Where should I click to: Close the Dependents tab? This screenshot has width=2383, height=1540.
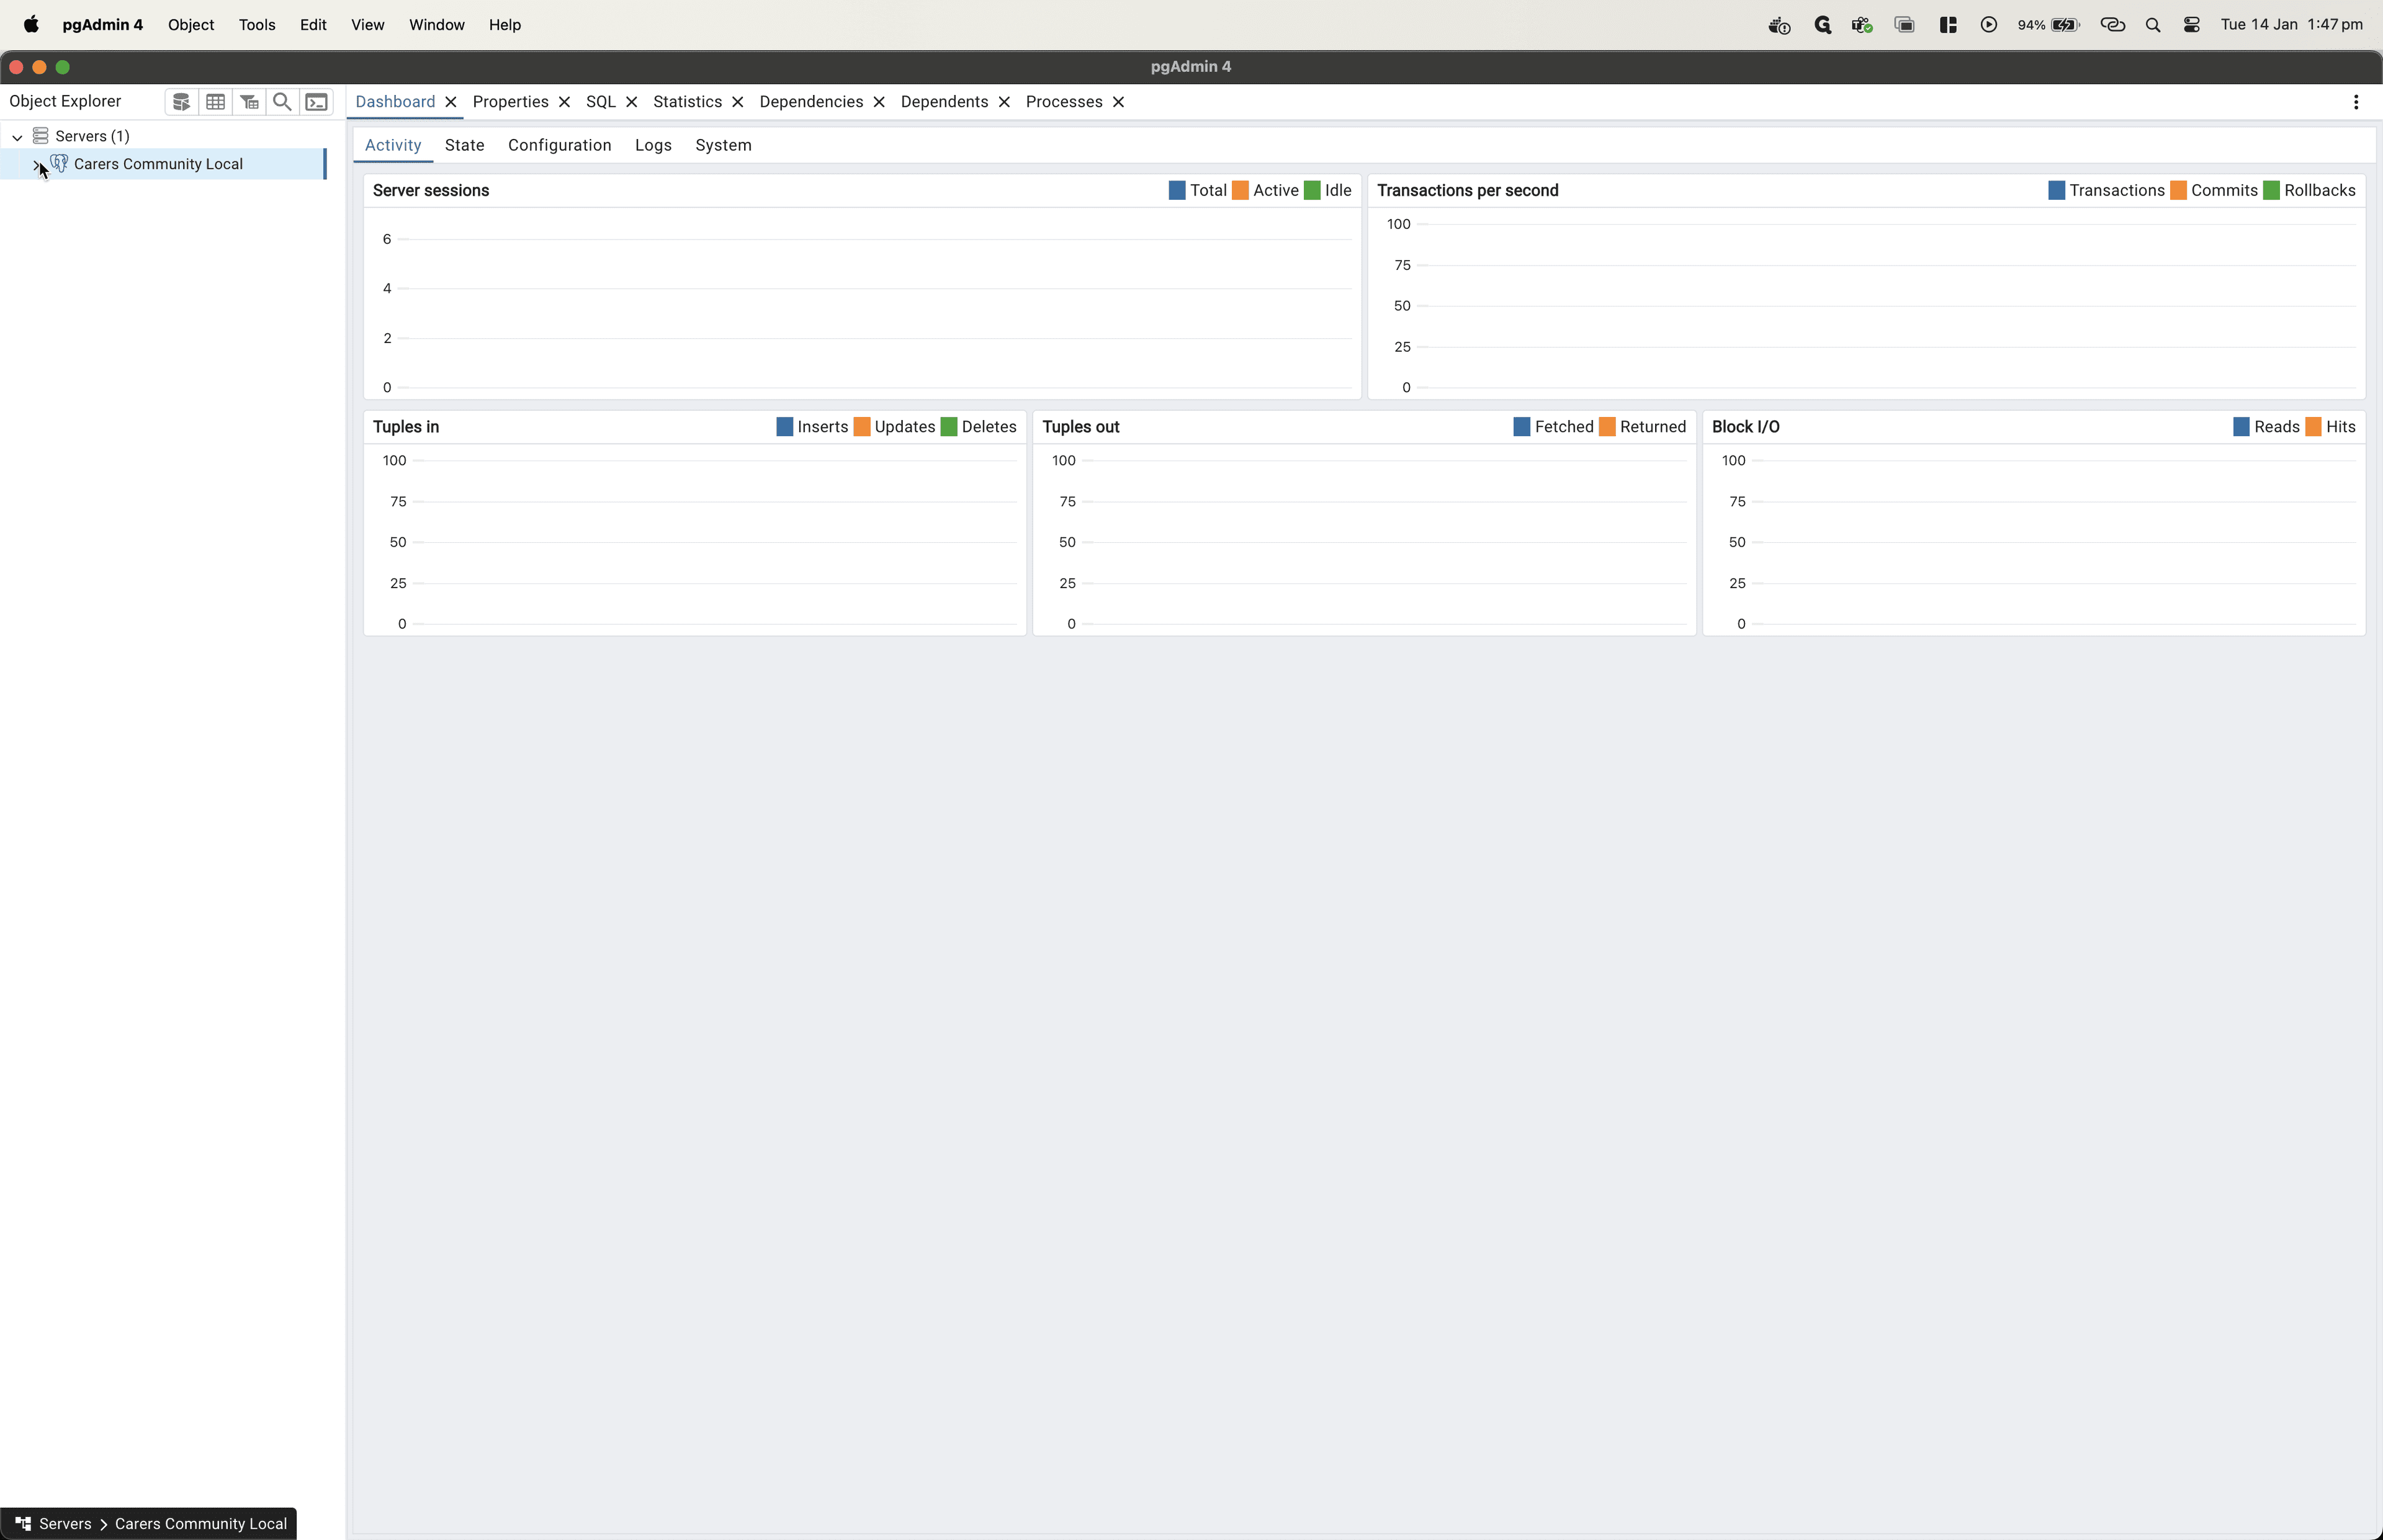coord(1004,102)
